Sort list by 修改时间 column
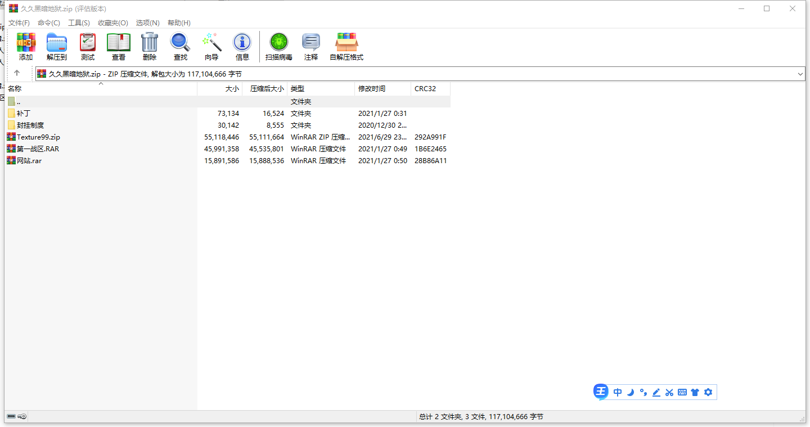The width and height of the screenshot is (810, 427). (x=372, y=89)
